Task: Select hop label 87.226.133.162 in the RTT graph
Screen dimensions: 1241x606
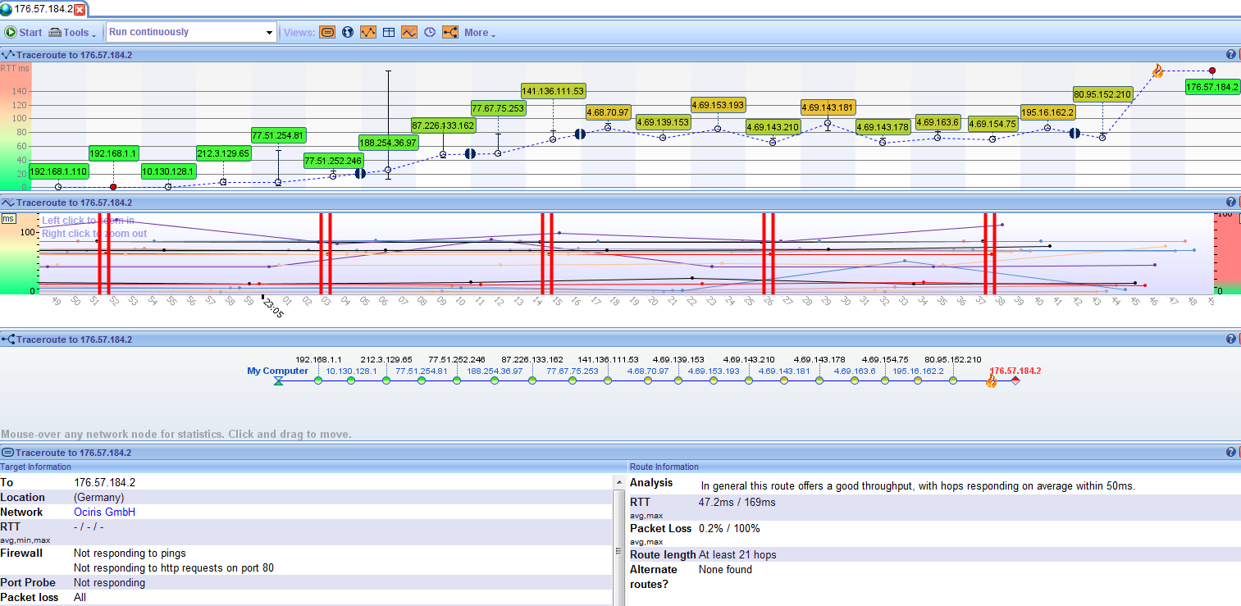Action: [443, 125]
